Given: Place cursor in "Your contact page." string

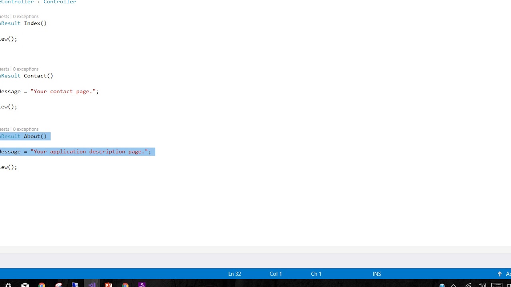Looking at the screenshot, I should tap(64, 91).
